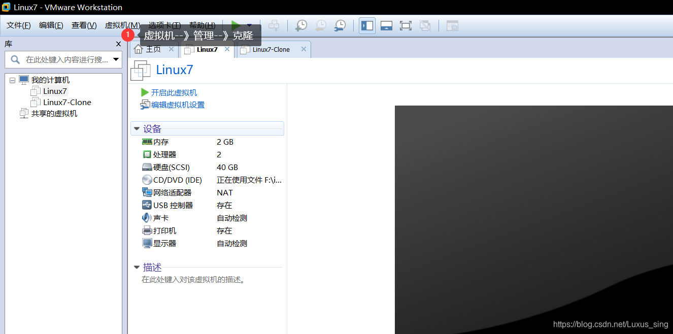Image resolution: width=673 pixels, height=334 pixels.
Task: Power on the VM with the green play icon
Action: pyautogui.click(x=235, y=25)
